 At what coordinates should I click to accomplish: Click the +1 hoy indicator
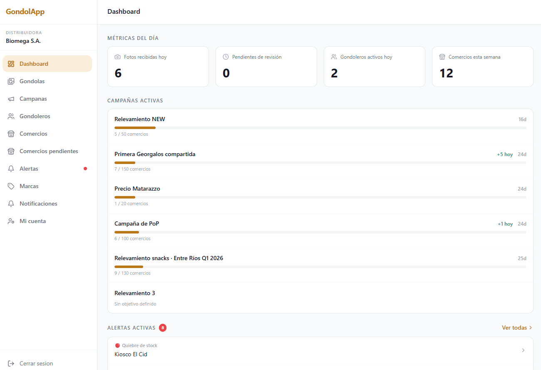click(505, 224)
